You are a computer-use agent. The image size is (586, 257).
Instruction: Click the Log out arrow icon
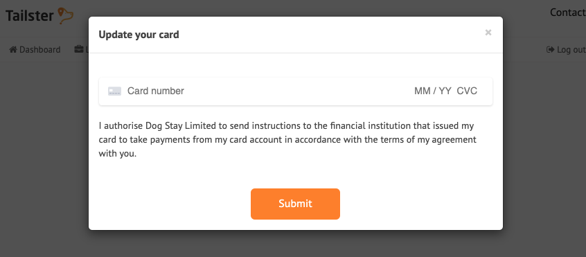click(x=550, y=49)
